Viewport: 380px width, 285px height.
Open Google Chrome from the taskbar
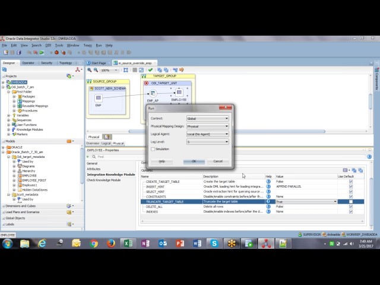pyautogui.click(x=94, y=243)
